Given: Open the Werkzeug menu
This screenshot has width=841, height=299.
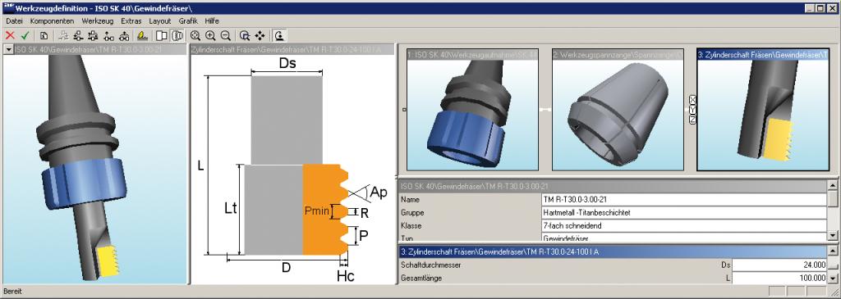Looking at the screenshot, I should click(98, 20).
